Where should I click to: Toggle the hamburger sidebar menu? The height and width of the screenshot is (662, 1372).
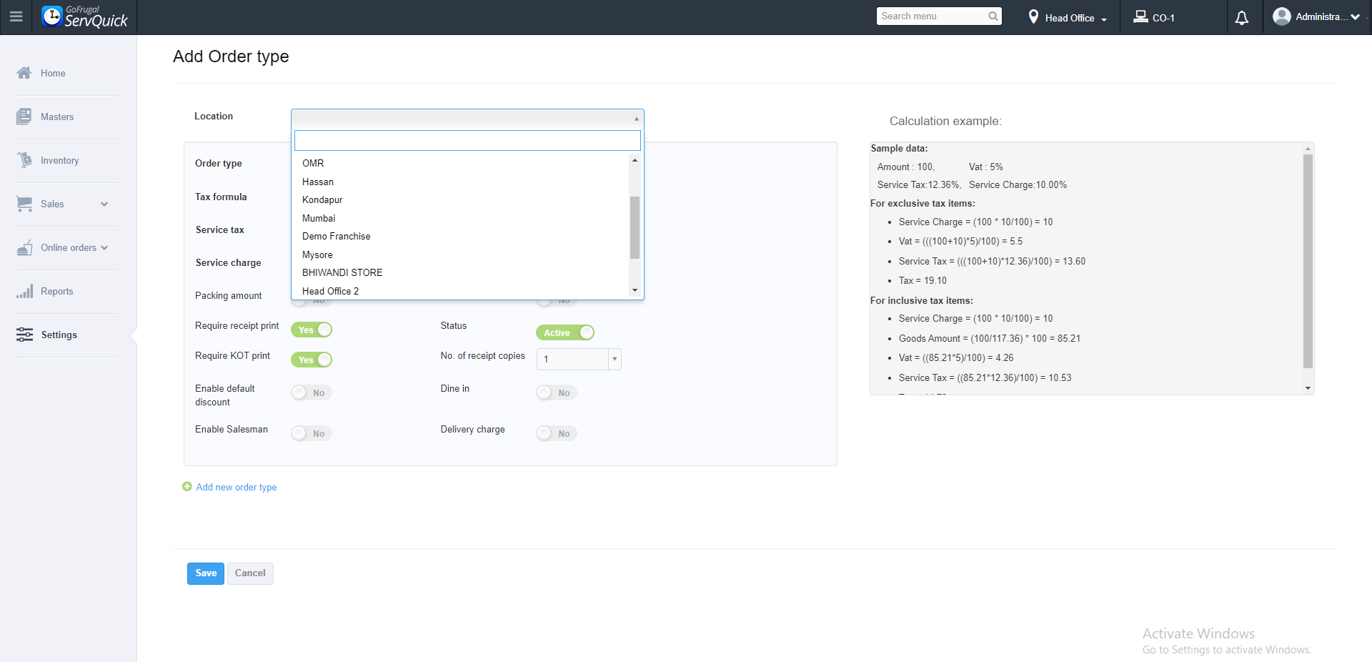coord(16,16)
